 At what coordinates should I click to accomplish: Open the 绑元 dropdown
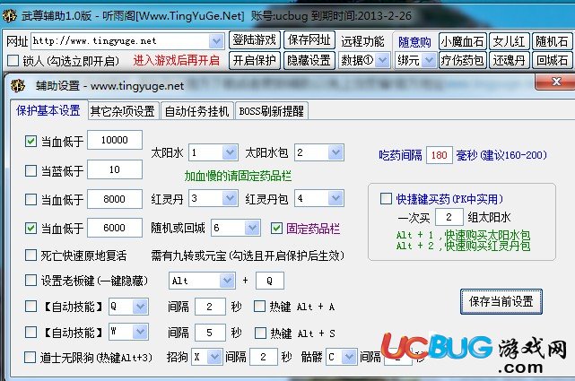click(428, 60)
